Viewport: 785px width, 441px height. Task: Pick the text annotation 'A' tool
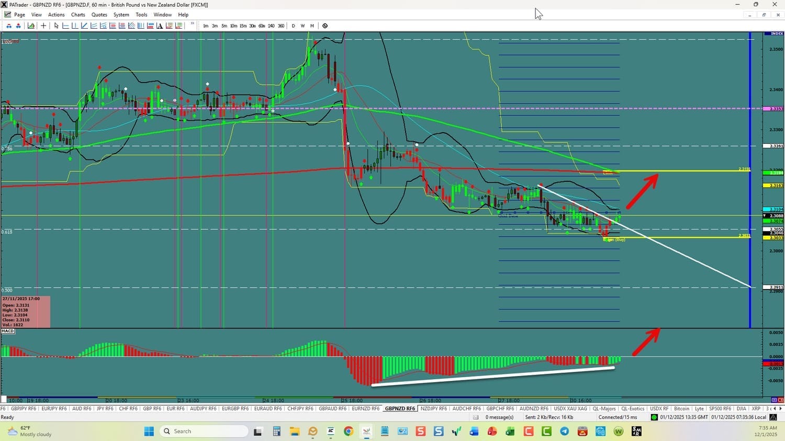pyautogui.click(x=160, y=26)
